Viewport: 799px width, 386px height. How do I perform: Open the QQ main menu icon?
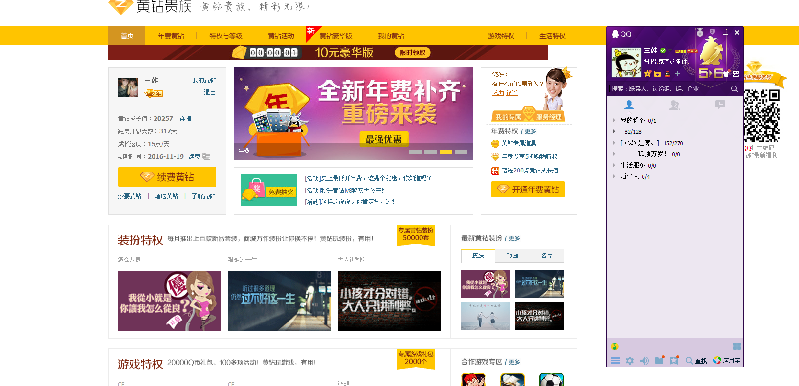pyautogui.click(x=615, y=361)
